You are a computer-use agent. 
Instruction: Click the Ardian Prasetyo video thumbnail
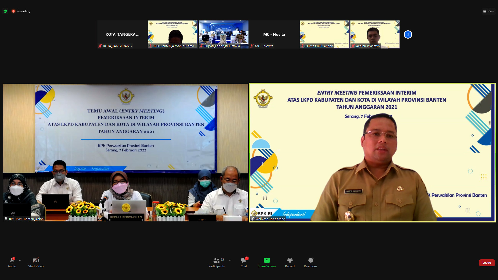click(x=375, y=34)
